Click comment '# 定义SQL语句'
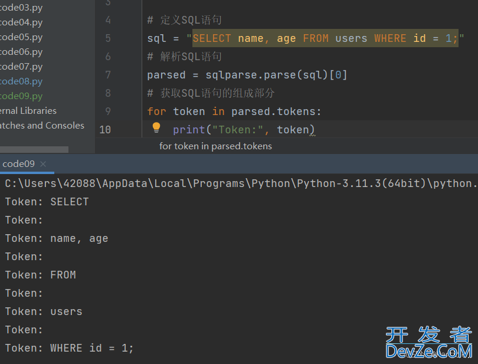This screenshot has width=478, height=364. point(185,20)
